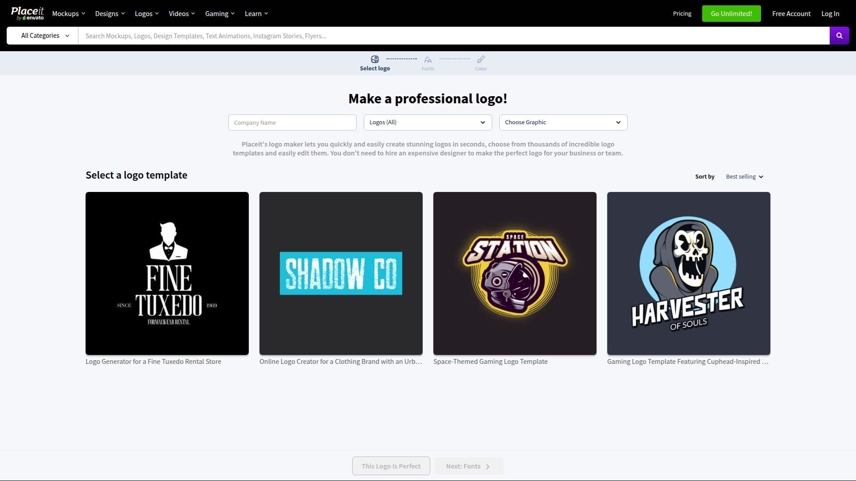Click the Placeit by Envato logo
The width and height of the screenshot is (856, 481).
[x=27, y=13]
